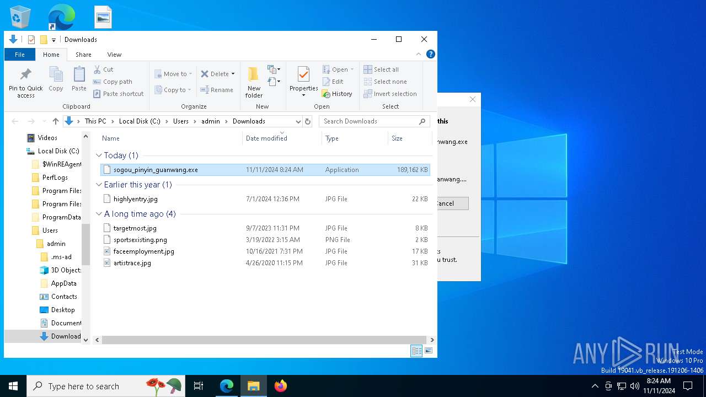Click Users in address breadcrumb

(x=181, y=121)
